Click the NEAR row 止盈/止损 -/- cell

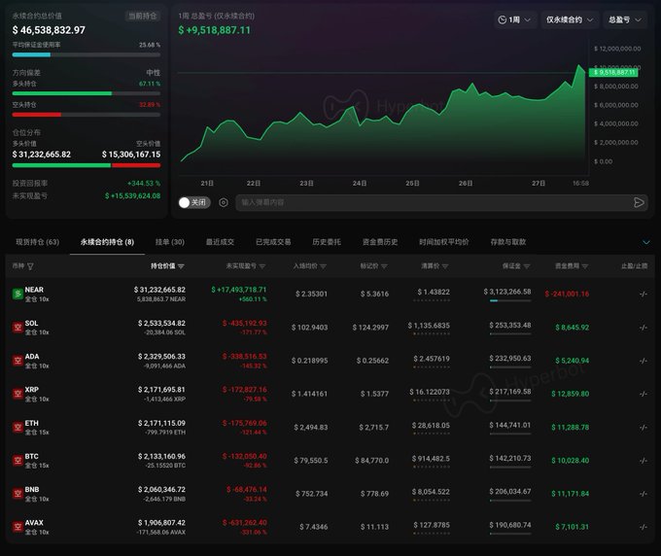pos(643,294)
